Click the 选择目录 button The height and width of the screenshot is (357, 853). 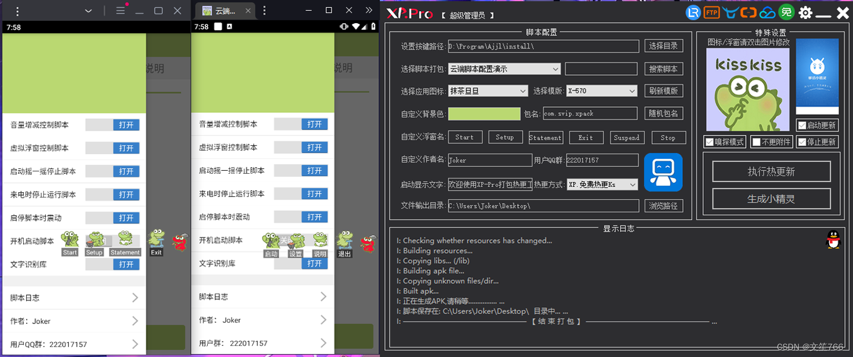pyautogui.click(x=664, y=46)
